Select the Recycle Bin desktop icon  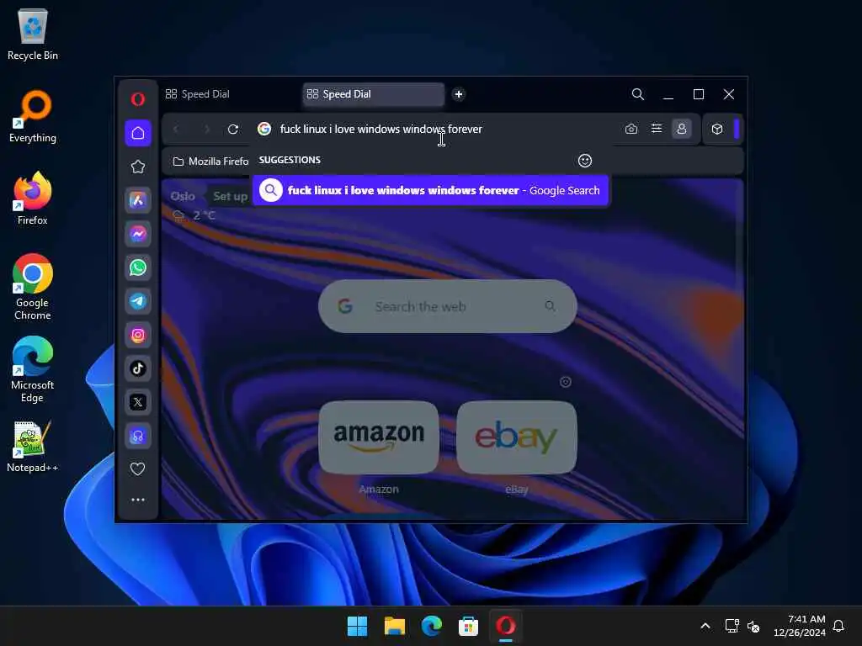(33, 34)
